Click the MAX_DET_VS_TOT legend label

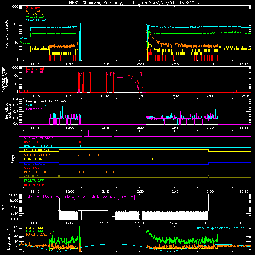(x=40, y=234)
